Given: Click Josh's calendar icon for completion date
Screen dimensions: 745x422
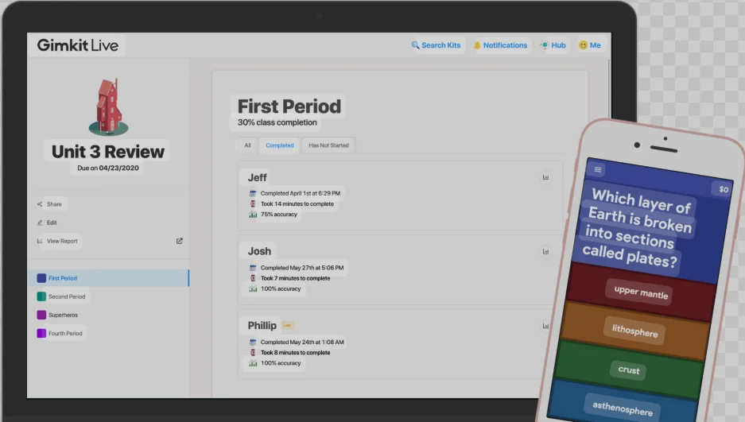Looking at the screenshot, I should pyautogui.click(x=253, y=268).
